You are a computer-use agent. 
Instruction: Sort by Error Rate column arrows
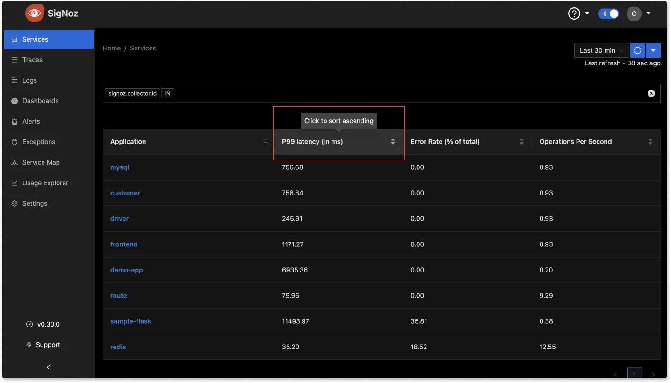coord(521,142)
